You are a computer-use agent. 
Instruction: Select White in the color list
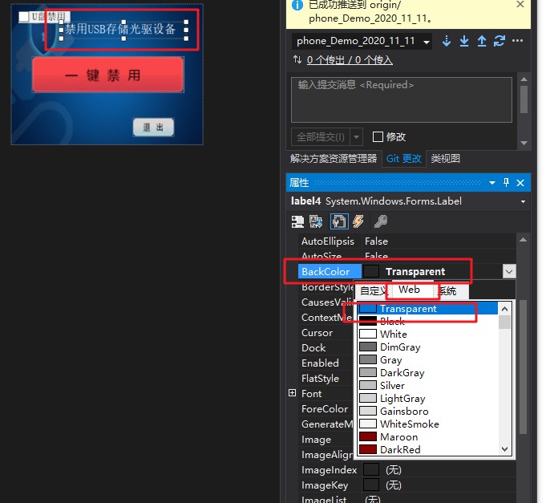[x=428, y=334]
